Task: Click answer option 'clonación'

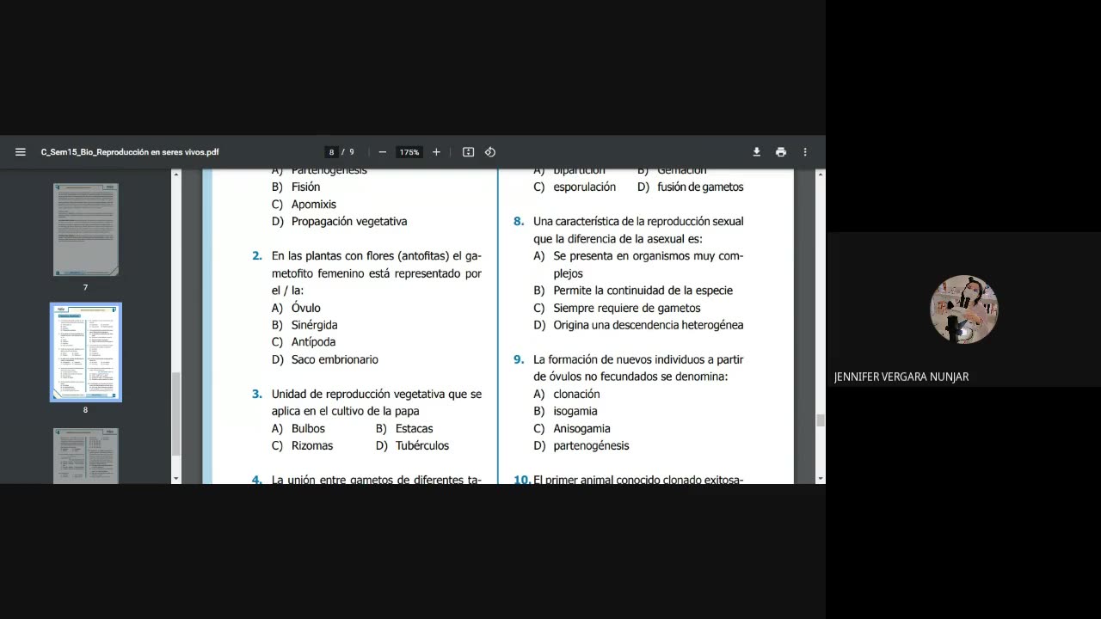Action: point(576,394)
